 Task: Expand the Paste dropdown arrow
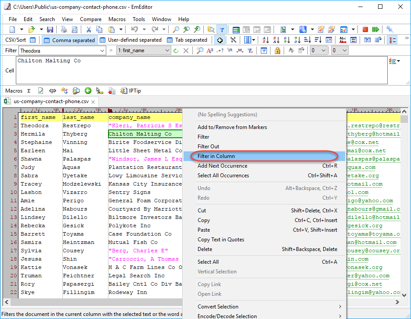point(121,29)
